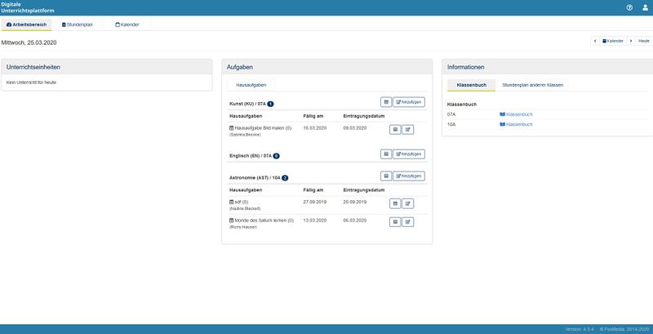Click 'Astronomie (AST) / 10A' subject heading
Image resolution: width=653 pixels, height=334 pixels.
[255, 178]
